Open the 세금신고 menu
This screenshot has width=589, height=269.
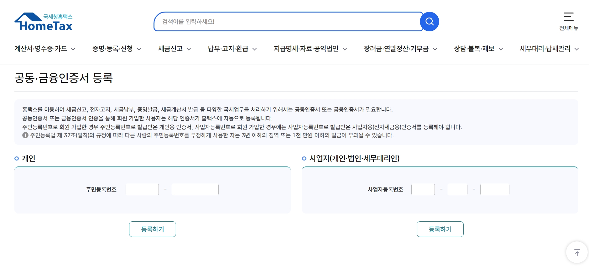tap(175, 49)
